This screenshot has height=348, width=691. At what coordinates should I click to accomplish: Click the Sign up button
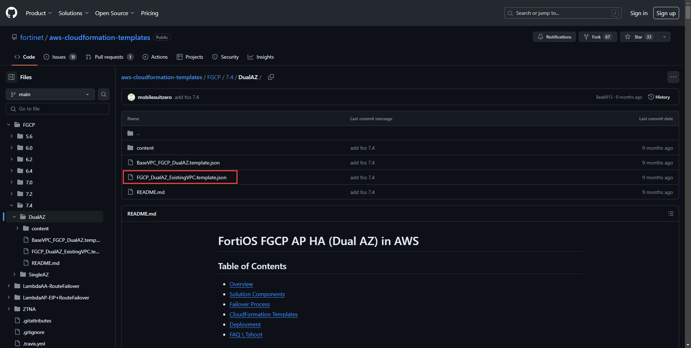click(666, 13)
